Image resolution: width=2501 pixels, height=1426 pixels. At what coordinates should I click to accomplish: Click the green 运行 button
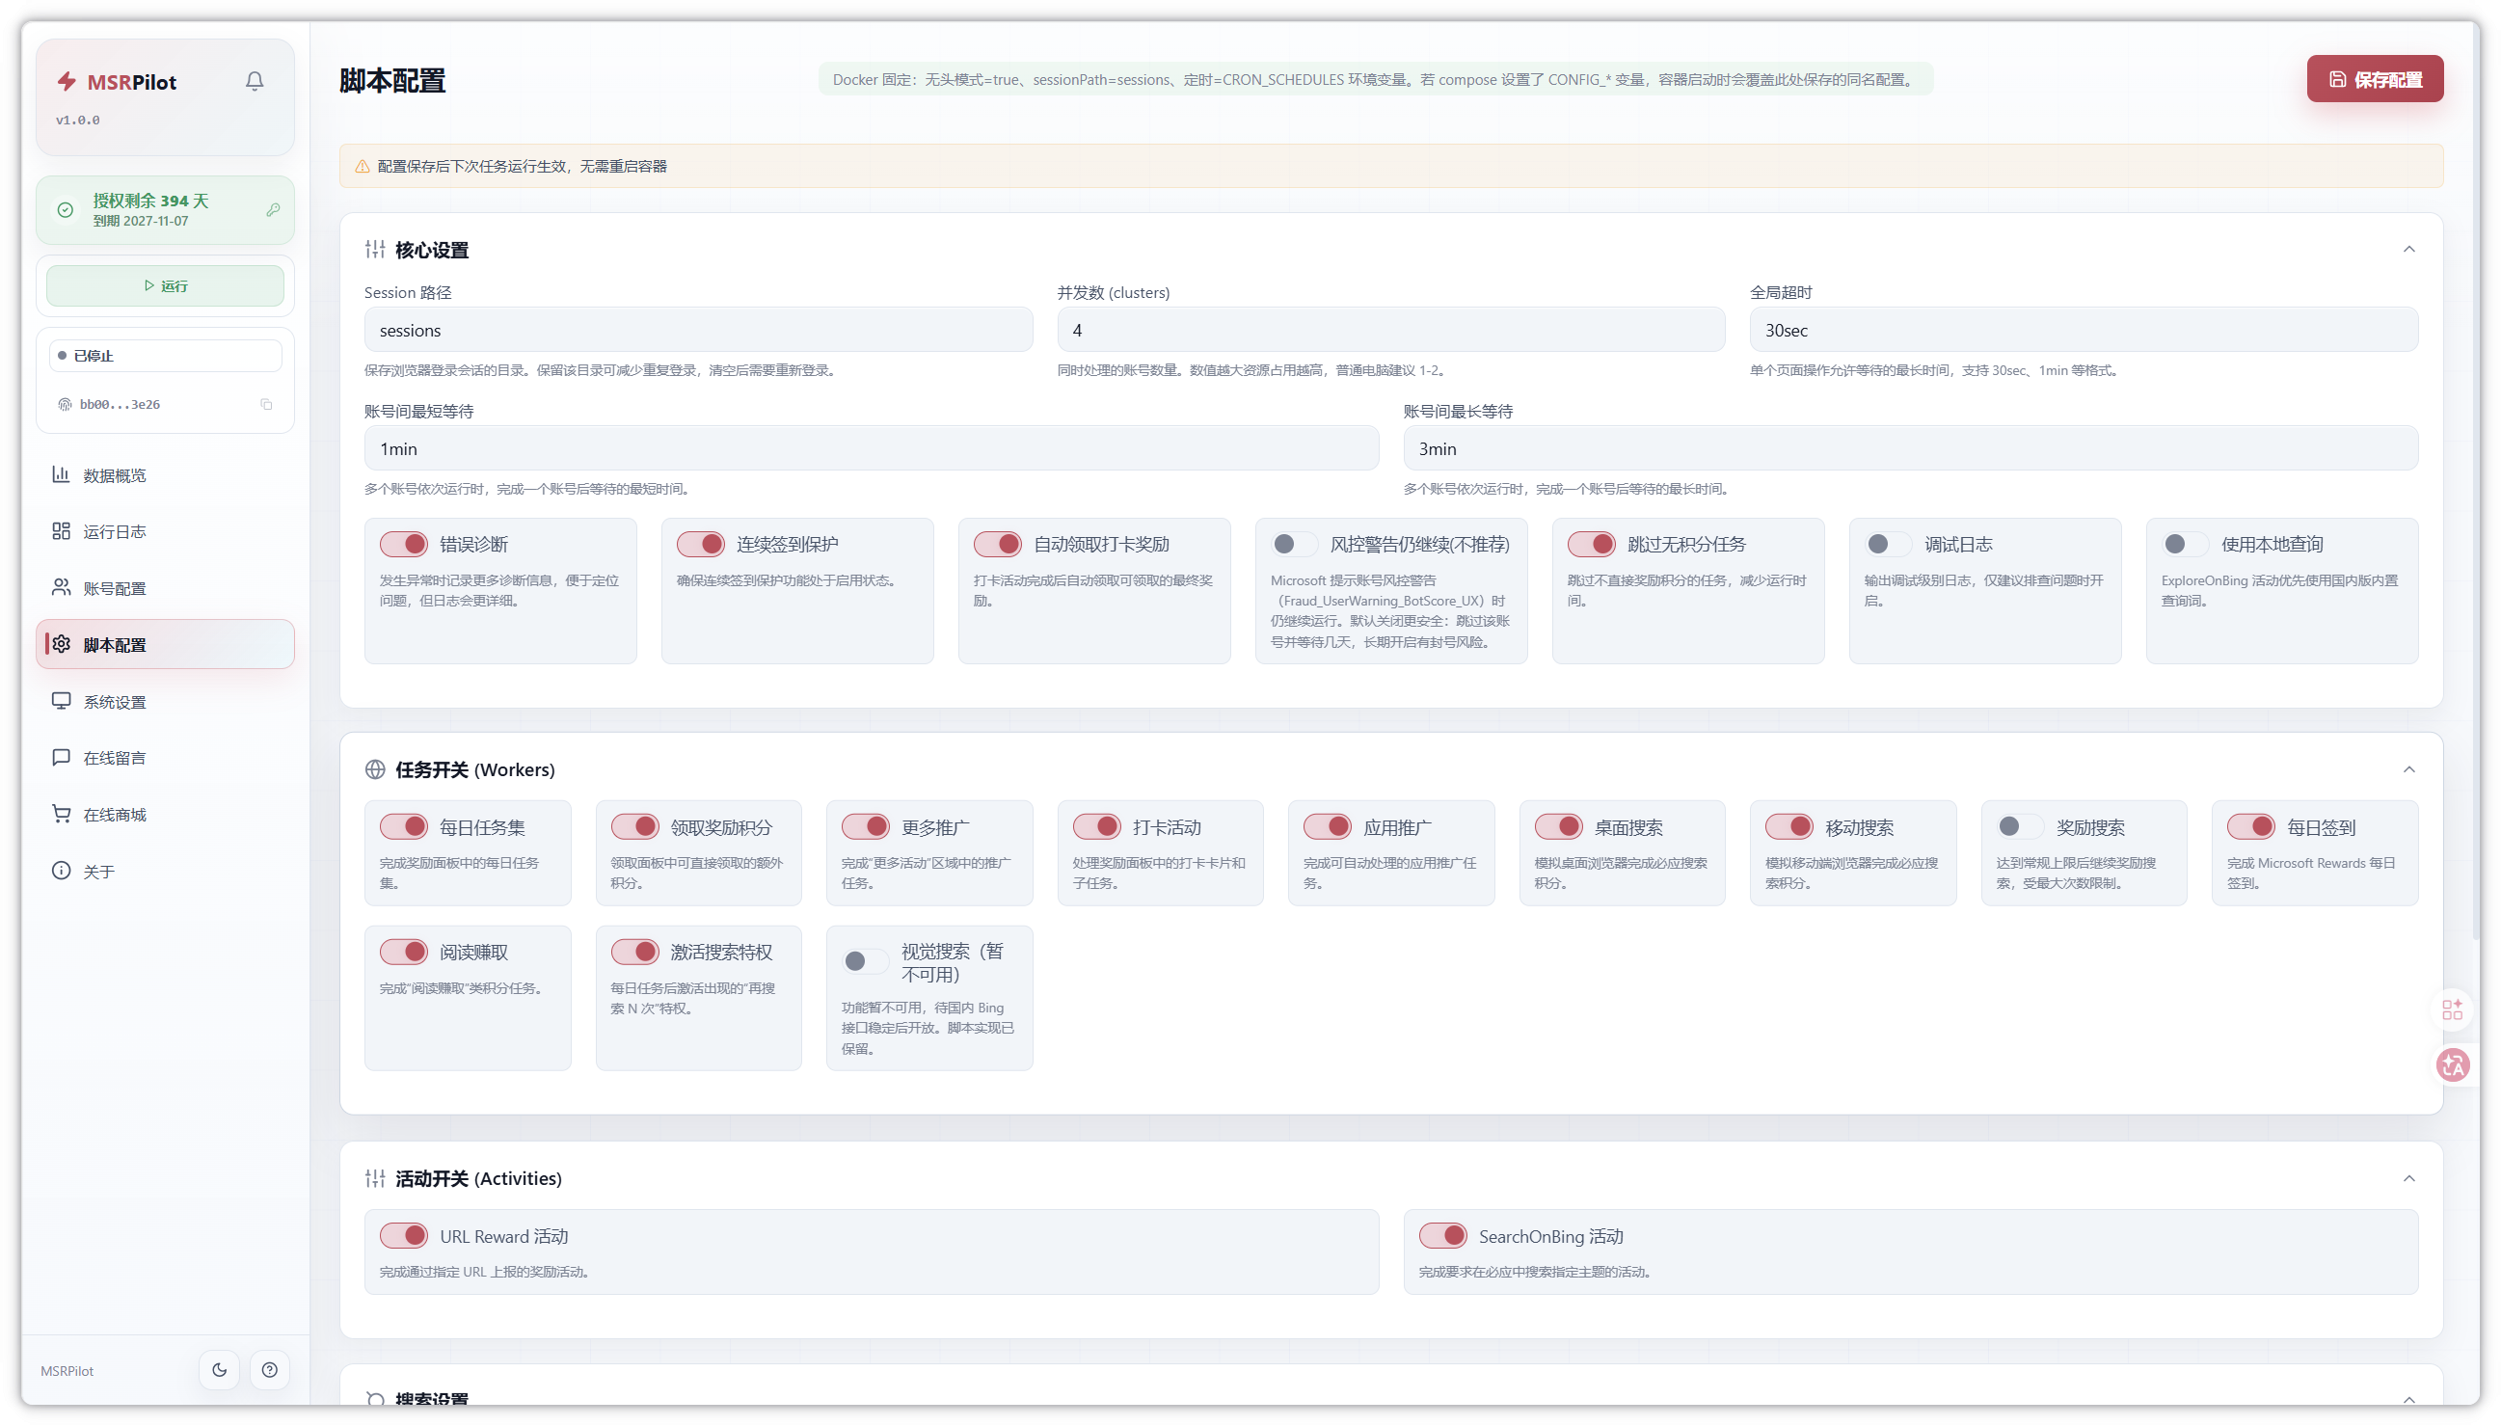[166, 286]
